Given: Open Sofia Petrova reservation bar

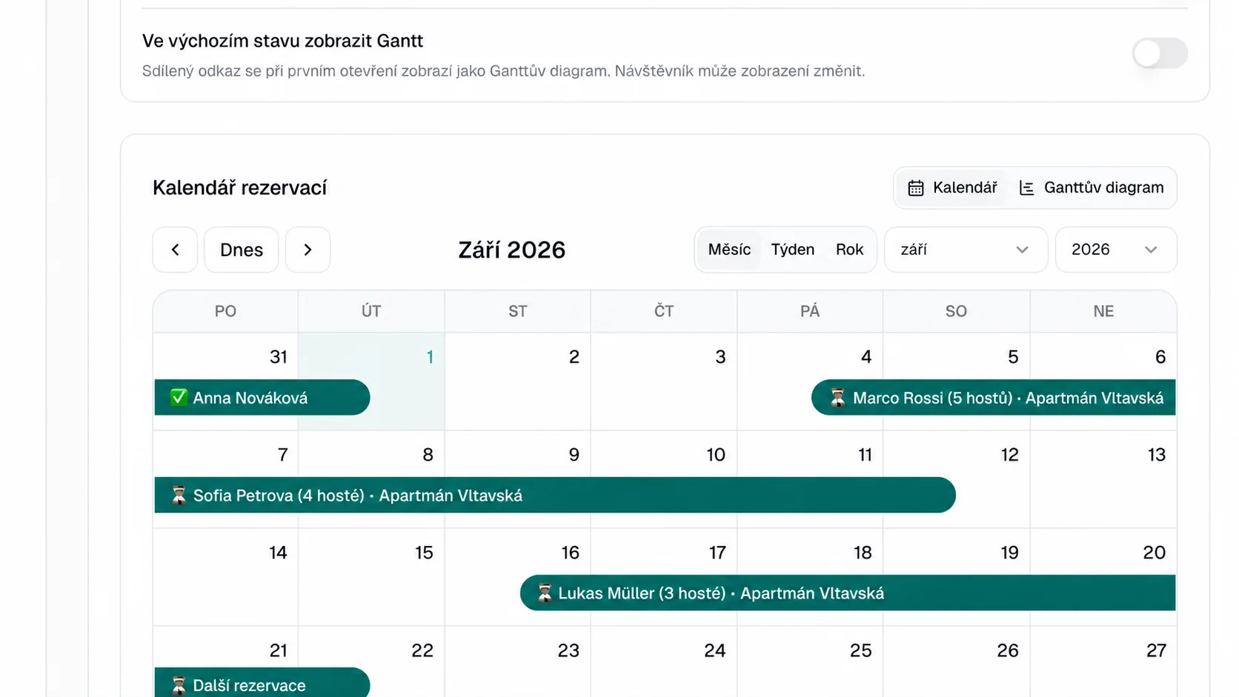Looking at the screenshot, I should click(555, 495).
